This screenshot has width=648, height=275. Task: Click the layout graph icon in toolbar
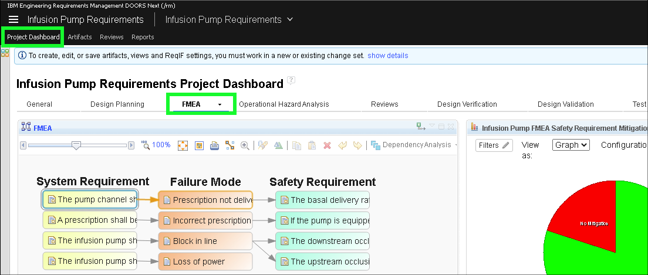(x=230, y=145)
